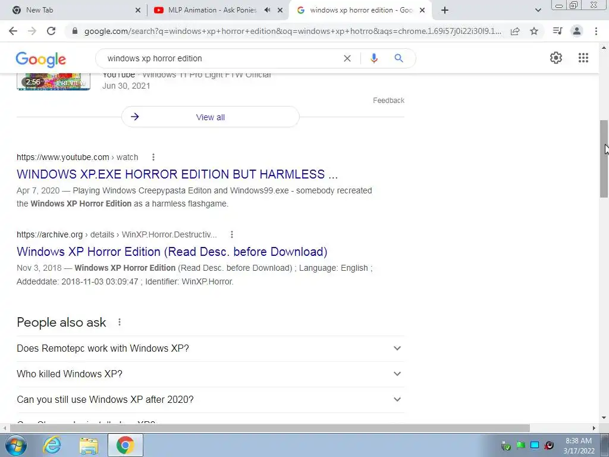609x457 pixels.
Task: Expand 'Does Remotepc work with Windows XP?'
Action: (211, 349)
